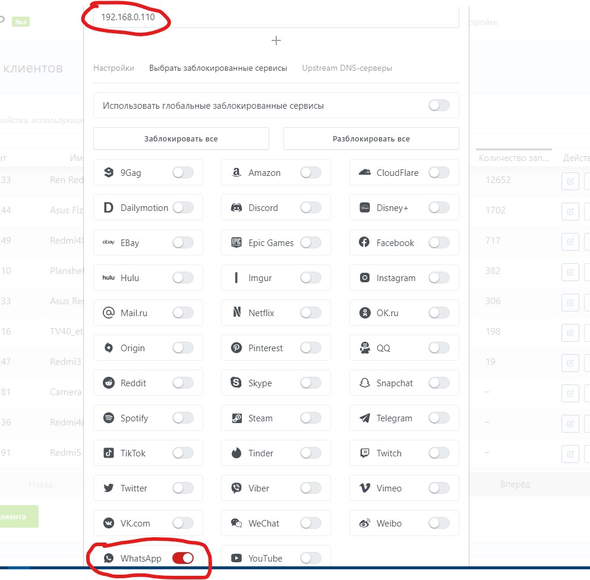This screenshot has height=580, width=590.
Task: Click the Disney+ icon
Action: [365, 207]
